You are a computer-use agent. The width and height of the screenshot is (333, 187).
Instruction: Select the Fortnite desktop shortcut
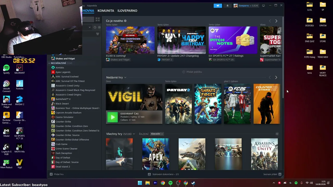coord(20,85)
